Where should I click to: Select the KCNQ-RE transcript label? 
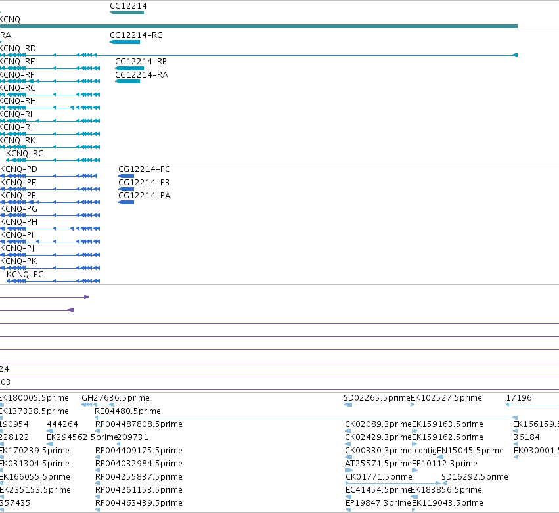[18, 62]
